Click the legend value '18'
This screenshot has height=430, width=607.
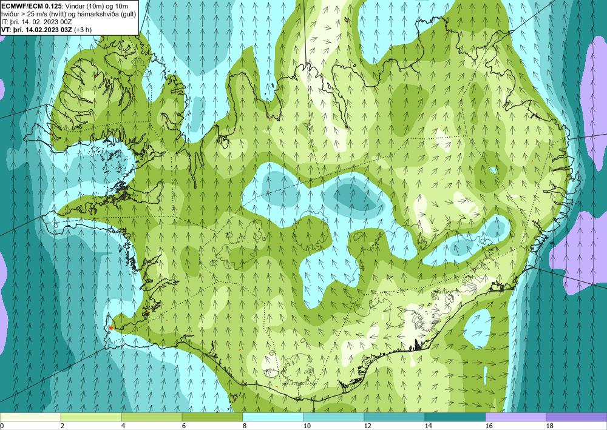click(550, 426)
